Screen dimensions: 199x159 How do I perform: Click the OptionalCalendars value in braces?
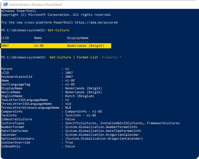104,139
